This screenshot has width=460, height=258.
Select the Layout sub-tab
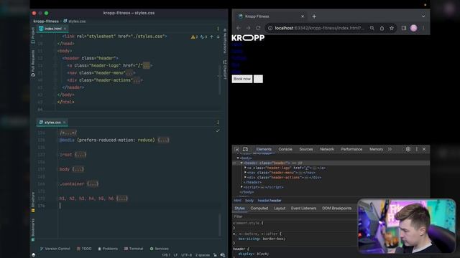click(280, 209)
